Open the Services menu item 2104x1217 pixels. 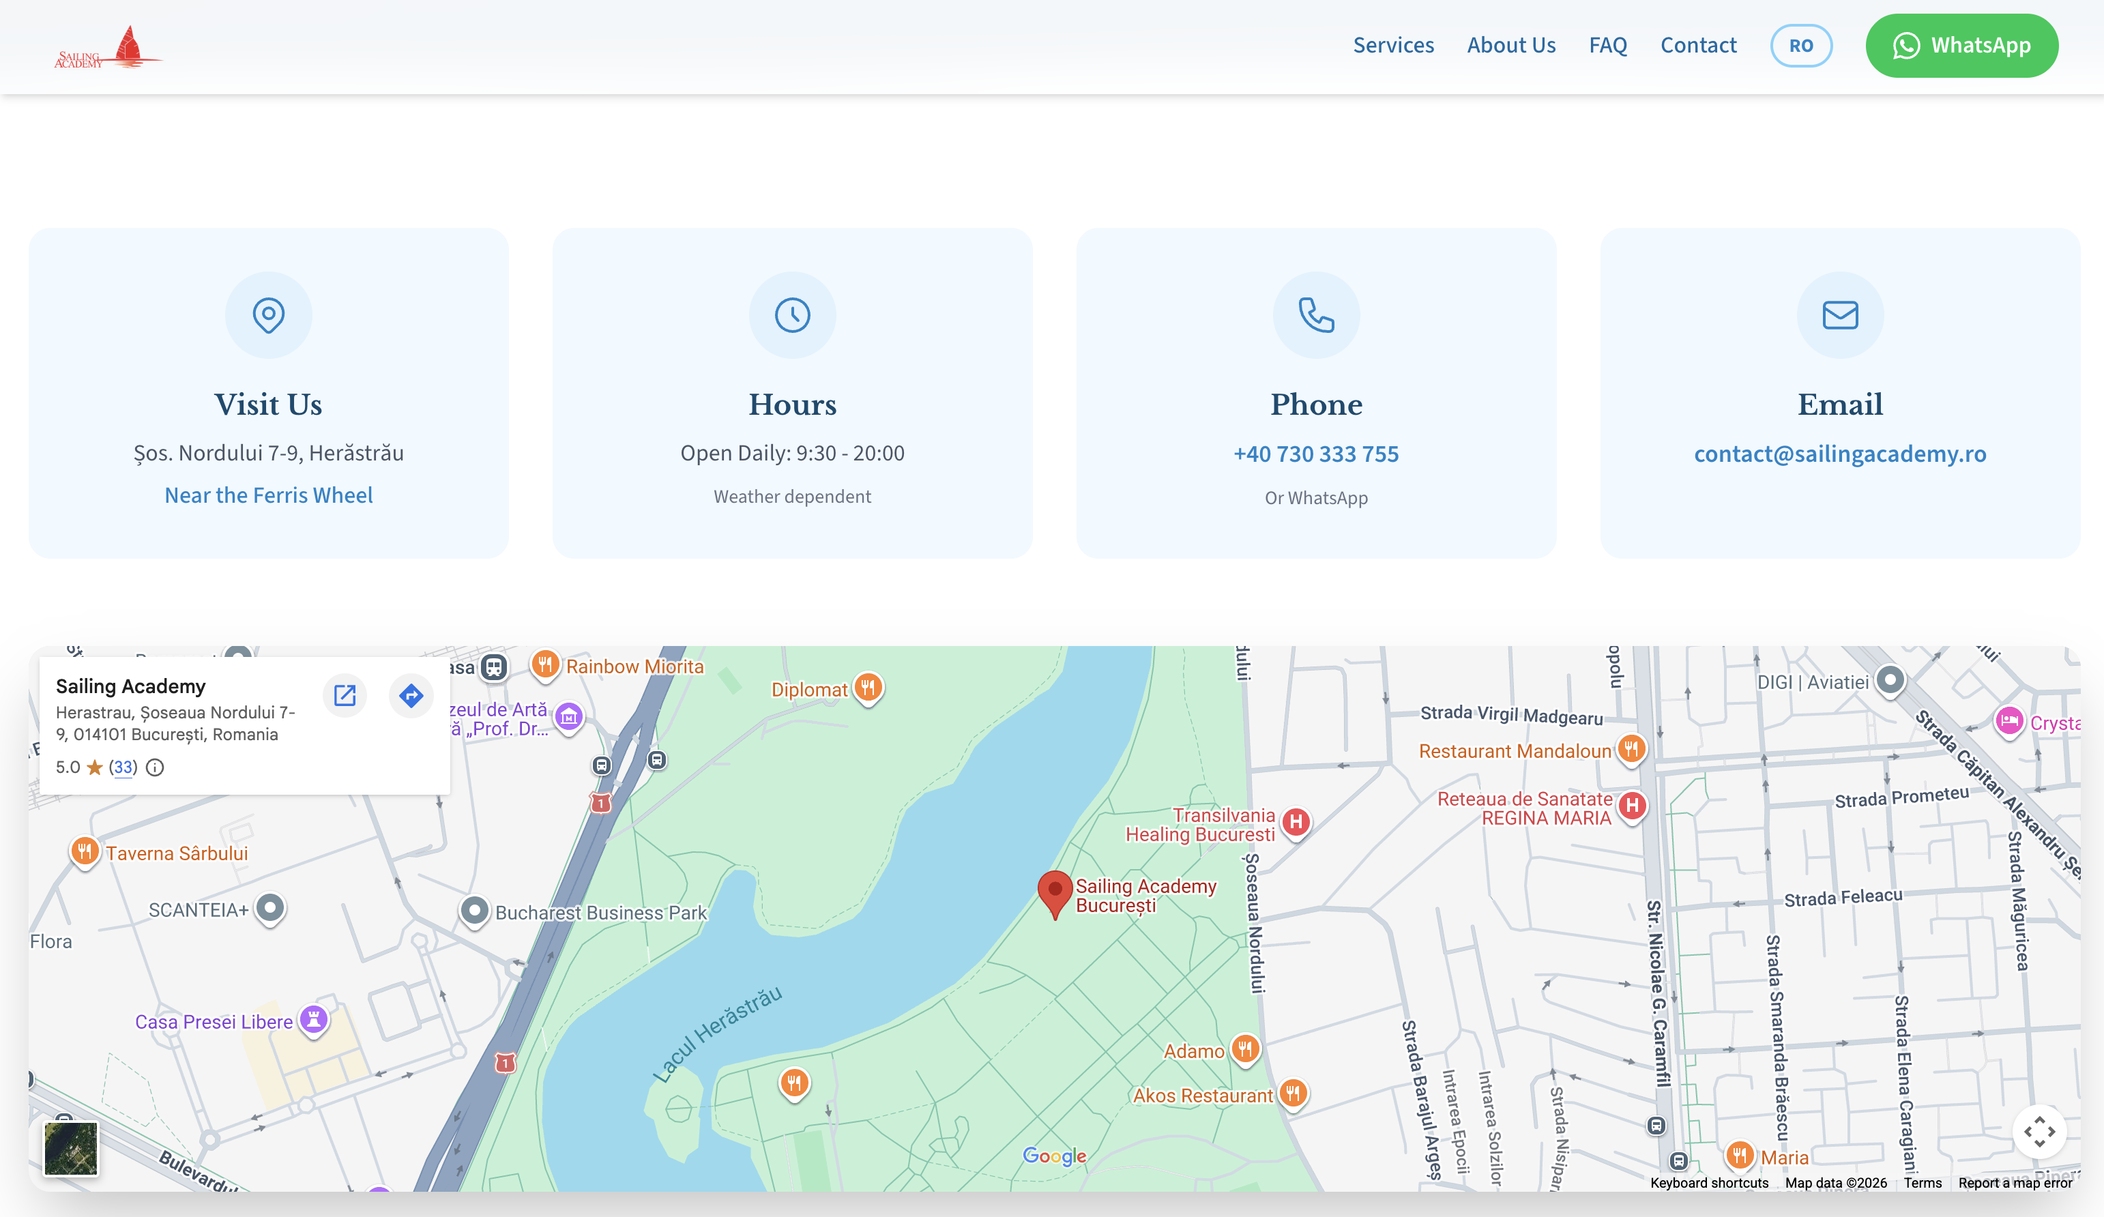pos(1394,45)
